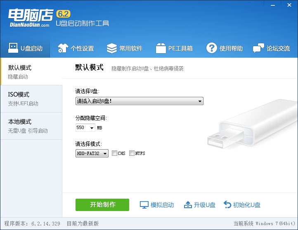
Task: Click the 初始化U盘 undo arrow icon
Action: coord(227,205)
